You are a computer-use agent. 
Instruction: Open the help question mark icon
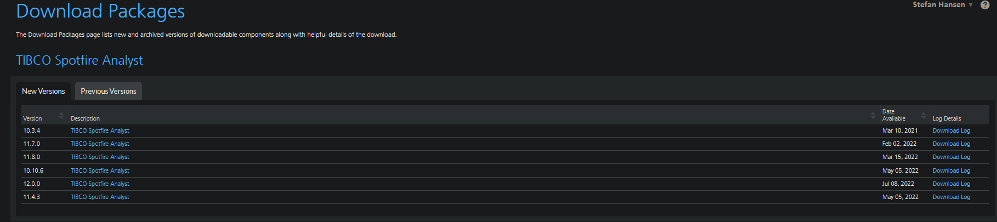click(x=985, y=5)
